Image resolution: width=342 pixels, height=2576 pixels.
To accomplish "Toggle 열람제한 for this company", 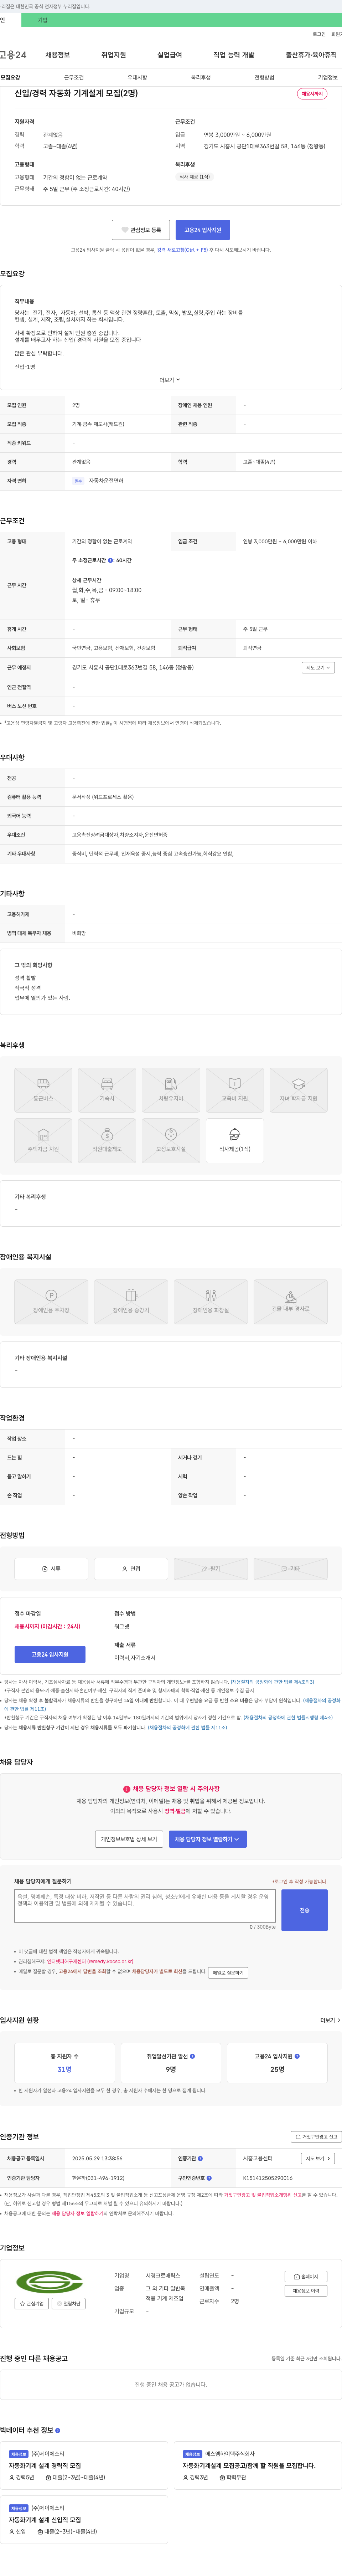I will point(69,2304).
